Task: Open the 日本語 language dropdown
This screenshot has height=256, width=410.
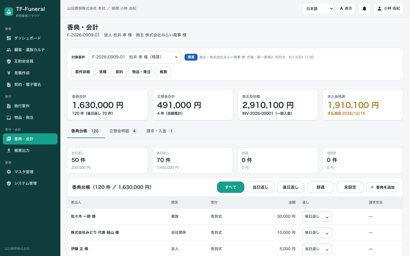Action: (318, 8)
